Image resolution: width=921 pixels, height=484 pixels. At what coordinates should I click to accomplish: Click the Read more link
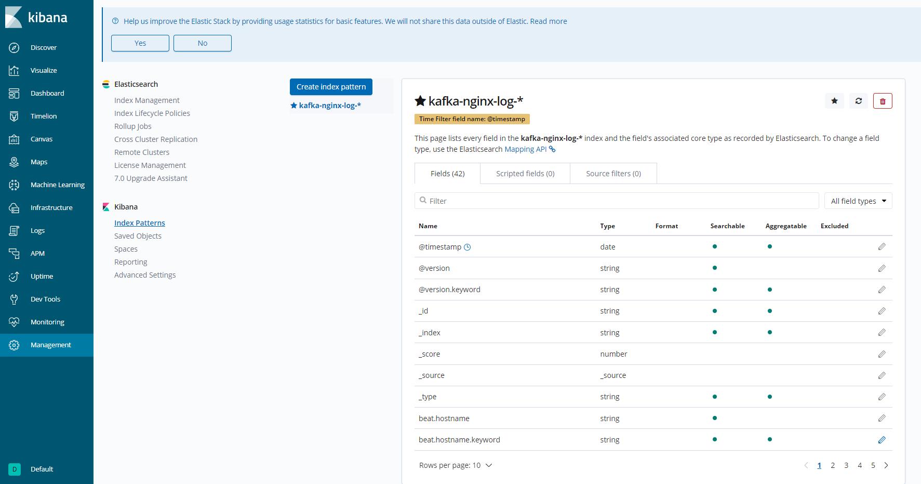click(x=549, y=21)
